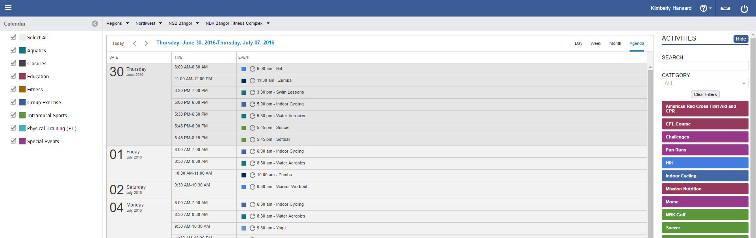Open the Category ALL combo box
Viewport: 756px width, 238px height.
(x=704, y=83)
